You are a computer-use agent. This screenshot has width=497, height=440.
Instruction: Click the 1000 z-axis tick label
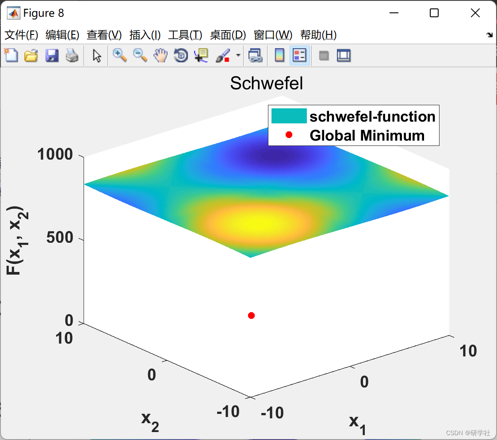click(x=55, y=154)
